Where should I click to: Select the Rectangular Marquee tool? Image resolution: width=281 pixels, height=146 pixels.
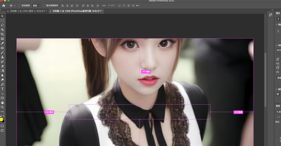tap(2, 20)
